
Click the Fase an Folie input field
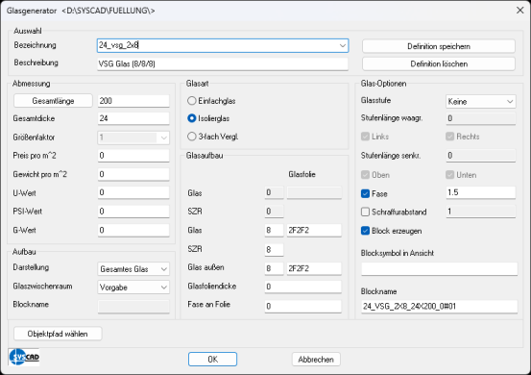(302, 306)
